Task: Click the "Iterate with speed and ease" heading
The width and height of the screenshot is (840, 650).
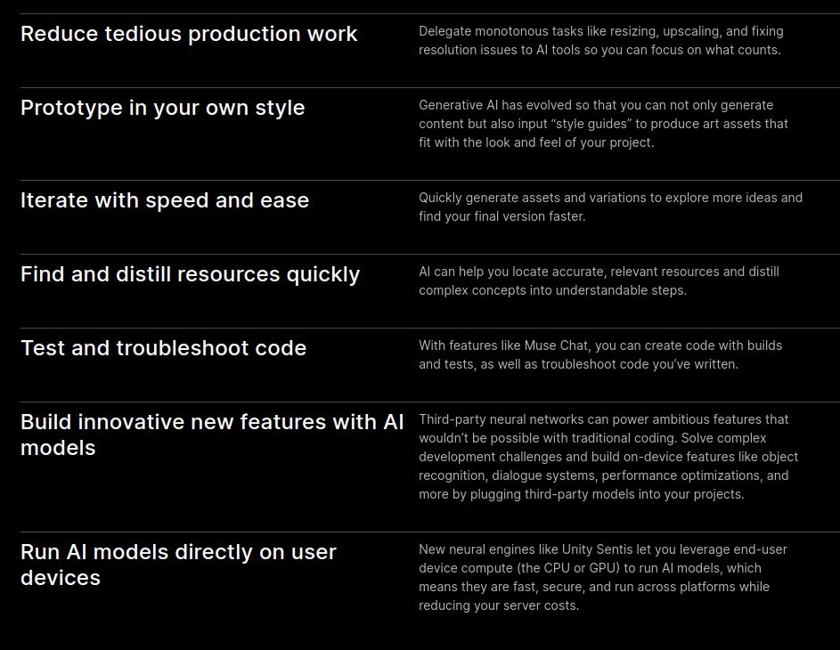Action: coord(165,200)
